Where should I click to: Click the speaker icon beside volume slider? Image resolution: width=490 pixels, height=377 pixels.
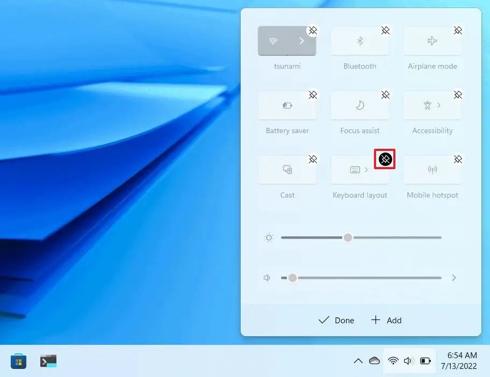coord(267,278)
